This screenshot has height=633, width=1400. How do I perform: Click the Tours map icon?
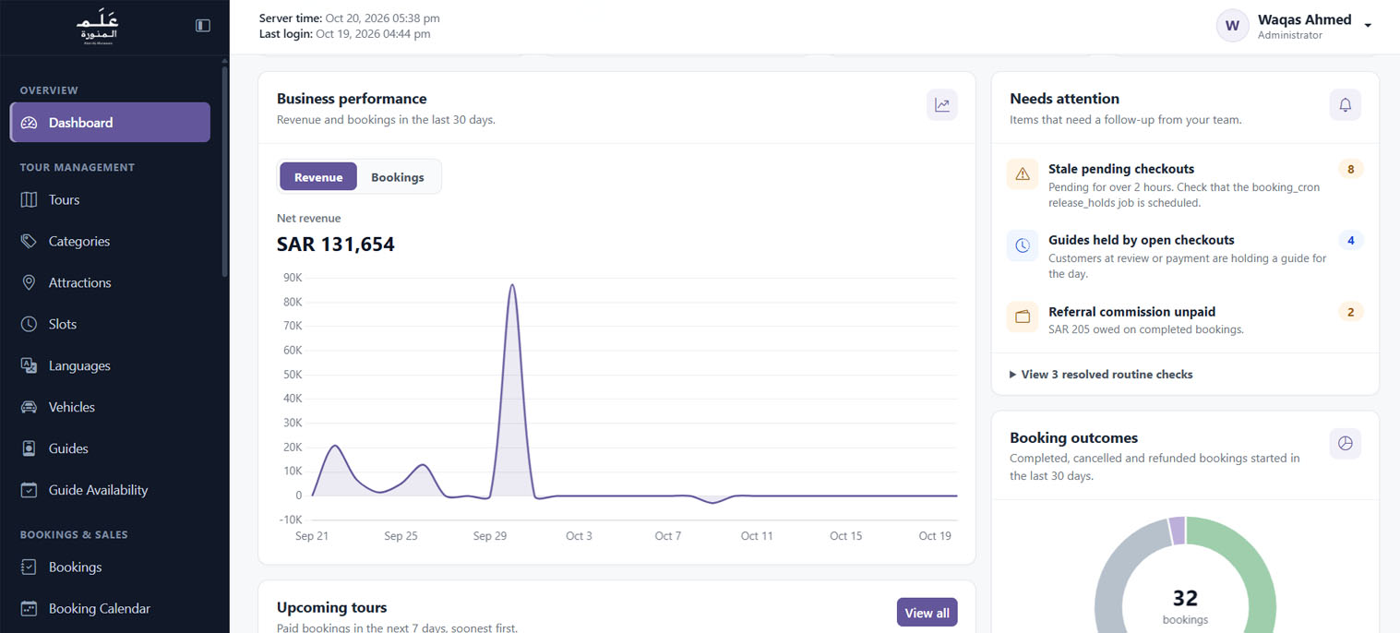29,199
